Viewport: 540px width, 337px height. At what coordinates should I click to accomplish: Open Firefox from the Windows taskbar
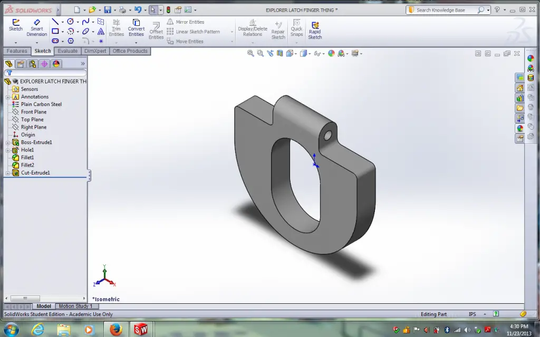116,330
